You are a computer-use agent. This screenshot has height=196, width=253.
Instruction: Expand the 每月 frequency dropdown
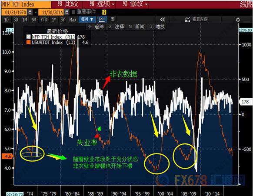click(x=87, y=20)
